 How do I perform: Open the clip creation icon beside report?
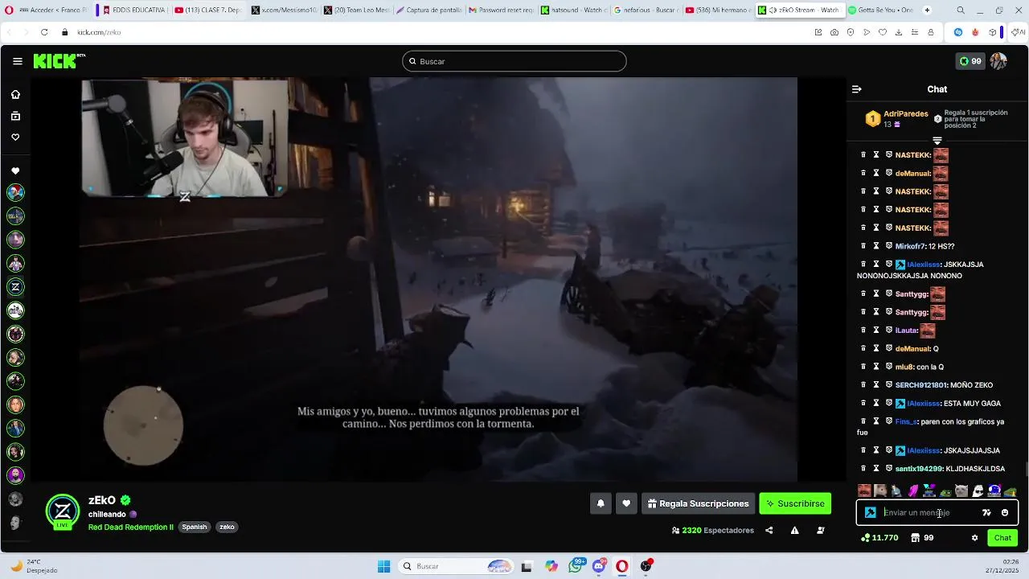[820, 530]
